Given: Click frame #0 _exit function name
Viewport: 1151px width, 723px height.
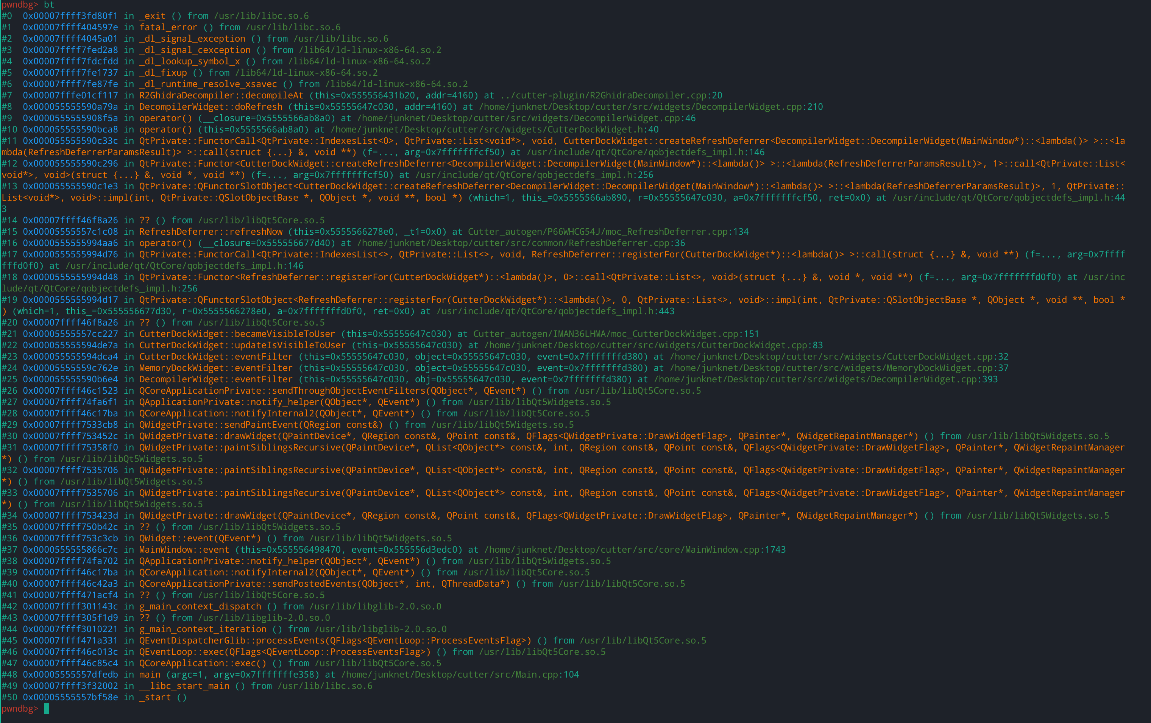Looking at the screenshot, I should 153,16.
